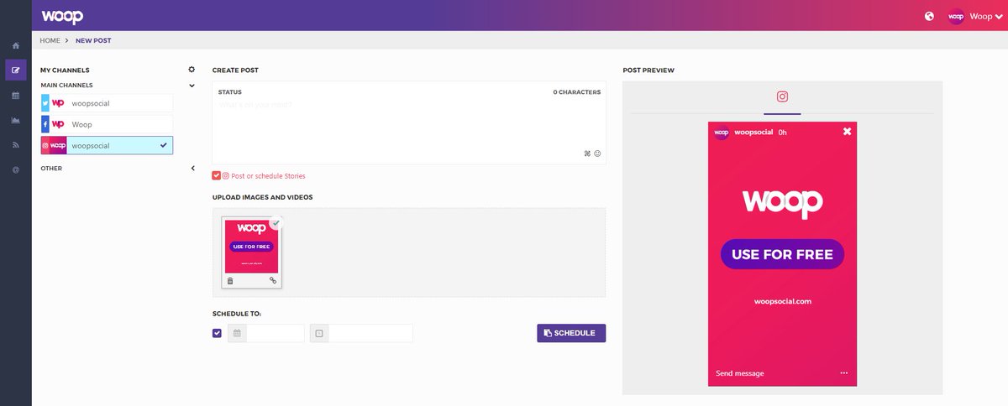Select the Instagram preview tab icon
The image size is (1008, 406).
782,96
